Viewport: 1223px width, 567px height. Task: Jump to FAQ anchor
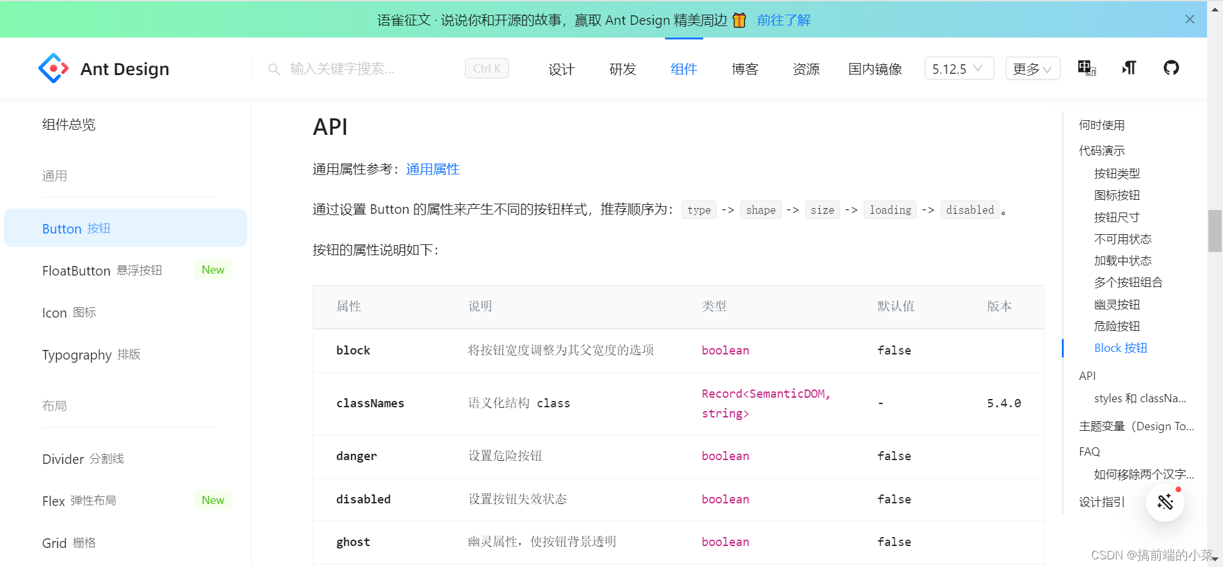pyautogui.click(x=1089, y=452)
